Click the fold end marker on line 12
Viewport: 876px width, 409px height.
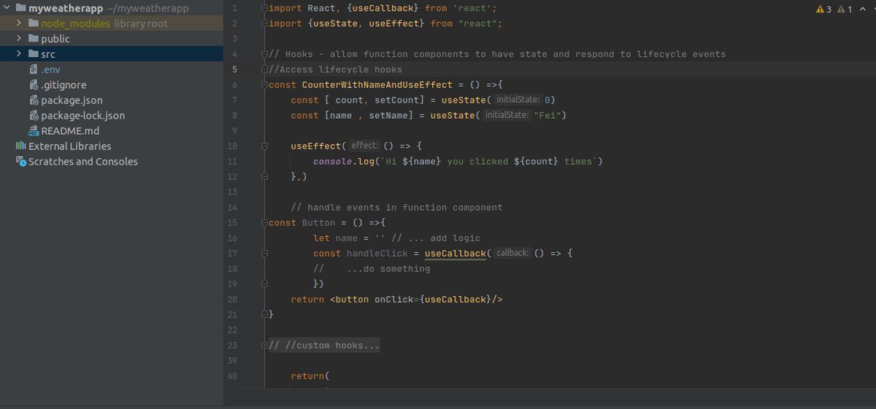click(264, 176)
